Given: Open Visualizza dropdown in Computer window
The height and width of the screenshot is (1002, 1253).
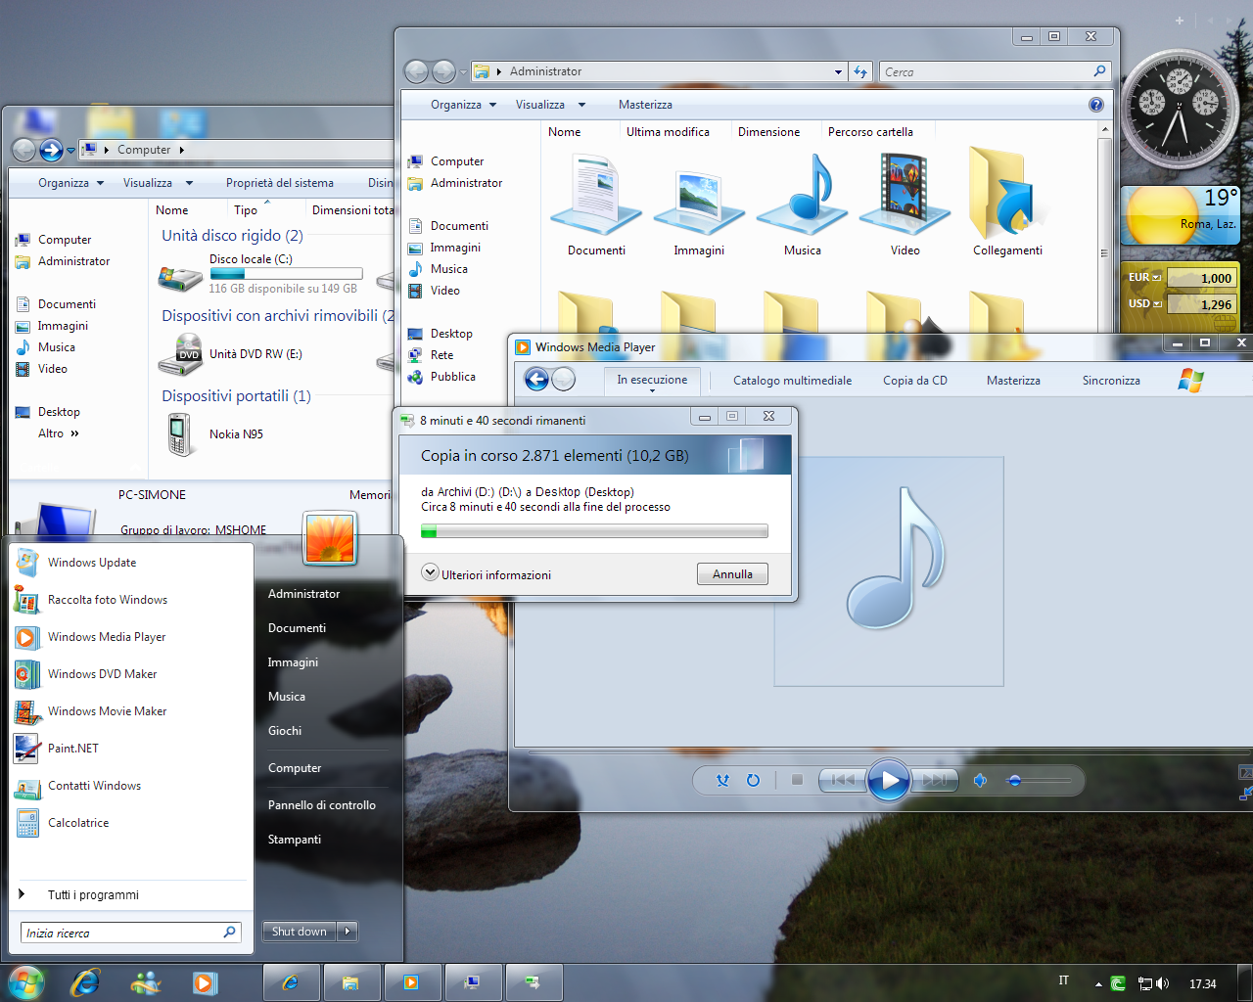Looking at the screenshot, I should [x=158, y=183].
